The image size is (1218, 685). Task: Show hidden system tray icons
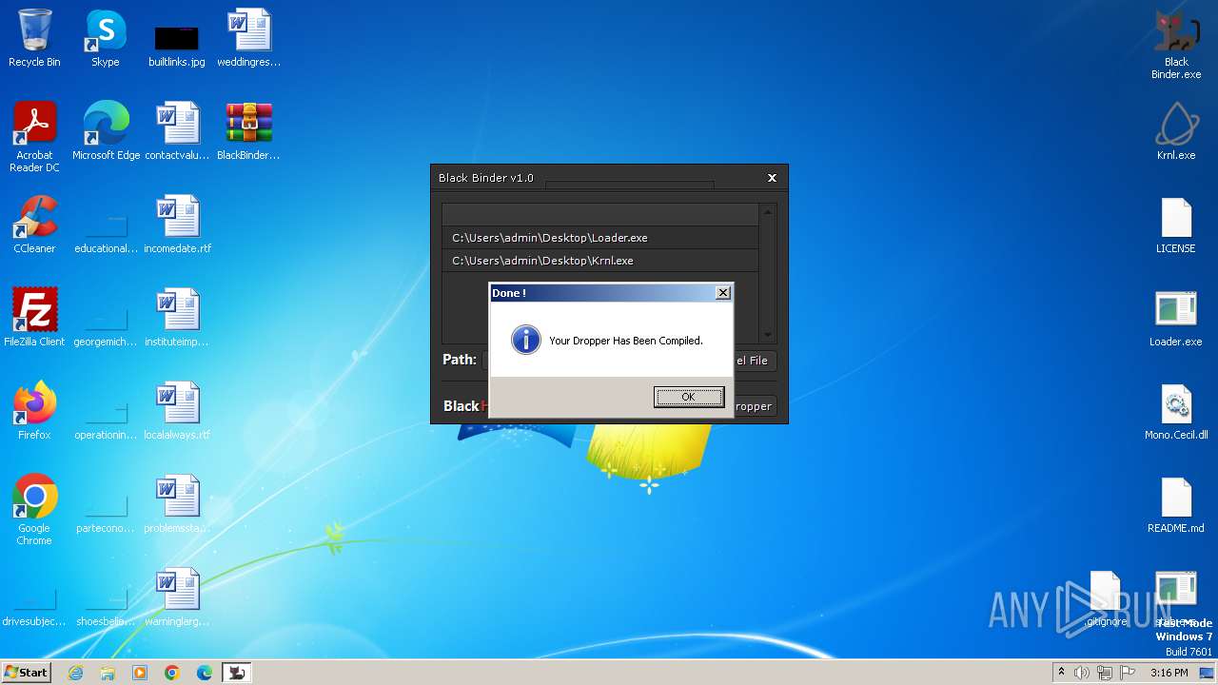1061,673
